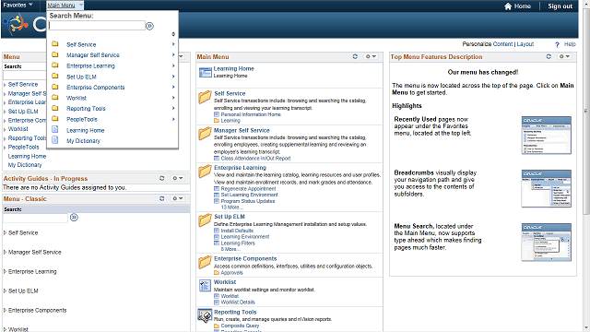Expand PeopleTools submenu arrow
The height and width of the screenshot is (332, 590).
[173, 119]
